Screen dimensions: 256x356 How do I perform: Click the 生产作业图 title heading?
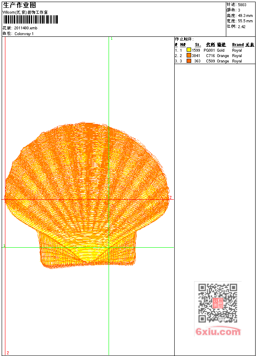pos(19,5)
